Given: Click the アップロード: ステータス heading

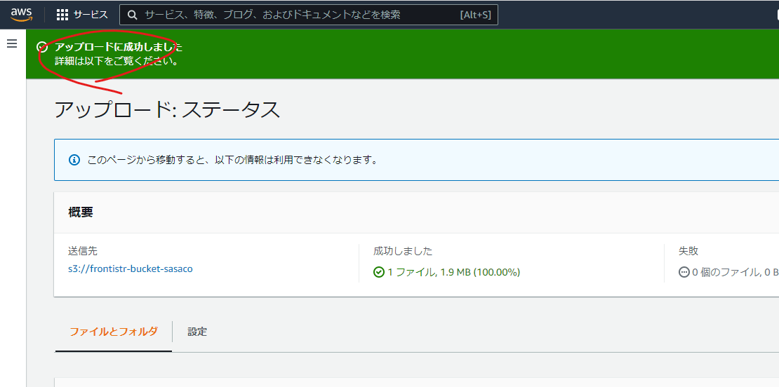Looking at the screenshot, I should [167, 109].
